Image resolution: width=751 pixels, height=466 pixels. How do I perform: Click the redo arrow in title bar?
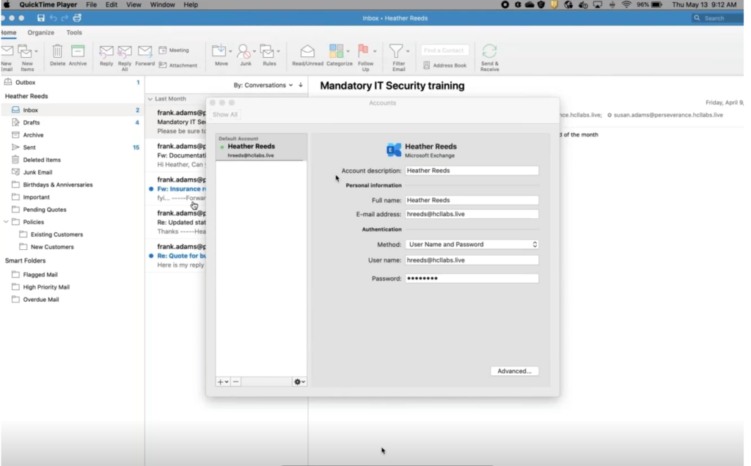(65, 18)
